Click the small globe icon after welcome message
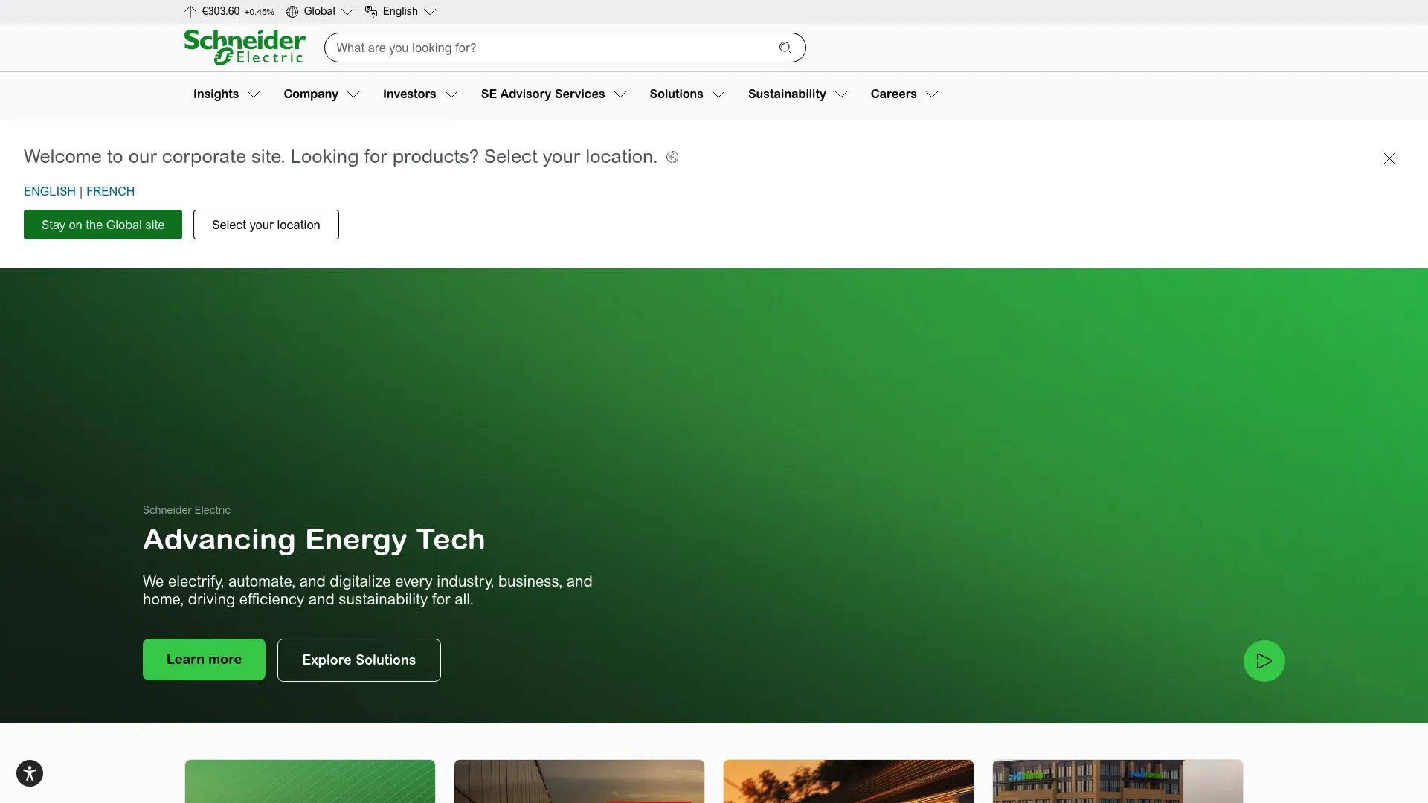The image size is (1428, 803). tap(672, 157)
